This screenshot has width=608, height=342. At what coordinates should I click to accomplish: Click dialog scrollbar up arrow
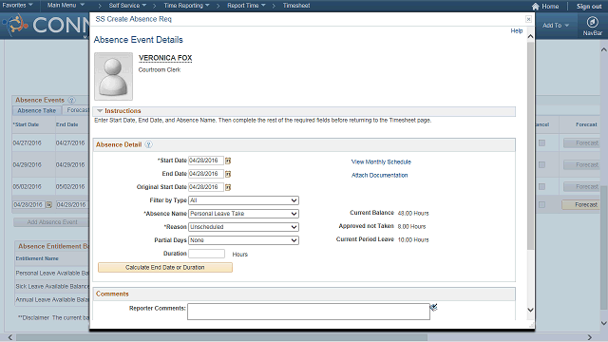point(530,36)
